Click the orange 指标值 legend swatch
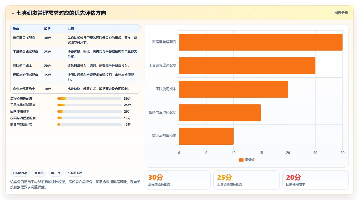Viewport: 359px width, 200px height. 241,160
